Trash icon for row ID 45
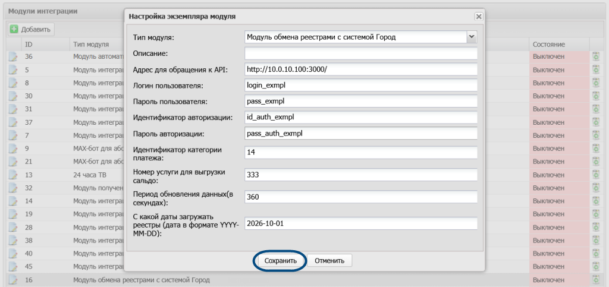This screenshot has width=609, height=287. pos(595,267)
